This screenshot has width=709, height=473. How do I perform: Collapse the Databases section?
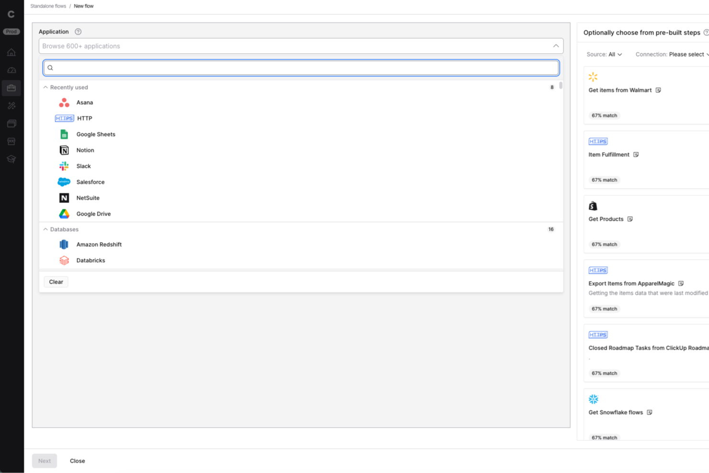(x=45, y=229)
